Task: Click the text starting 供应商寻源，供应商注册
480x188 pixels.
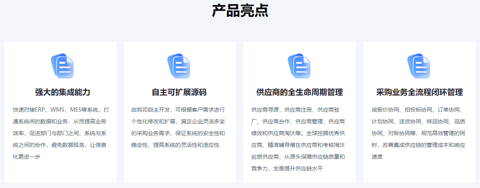Action: tap(298, 110)
